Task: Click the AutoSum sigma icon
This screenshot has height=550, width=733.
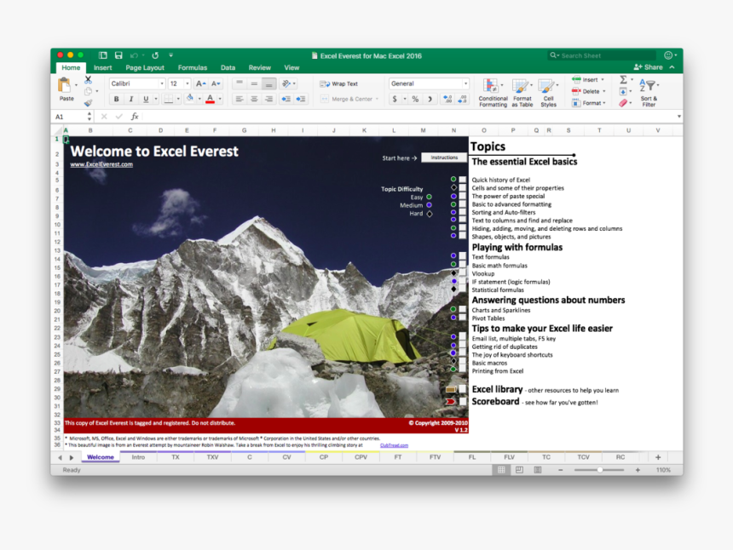Action: coord(622,79)
